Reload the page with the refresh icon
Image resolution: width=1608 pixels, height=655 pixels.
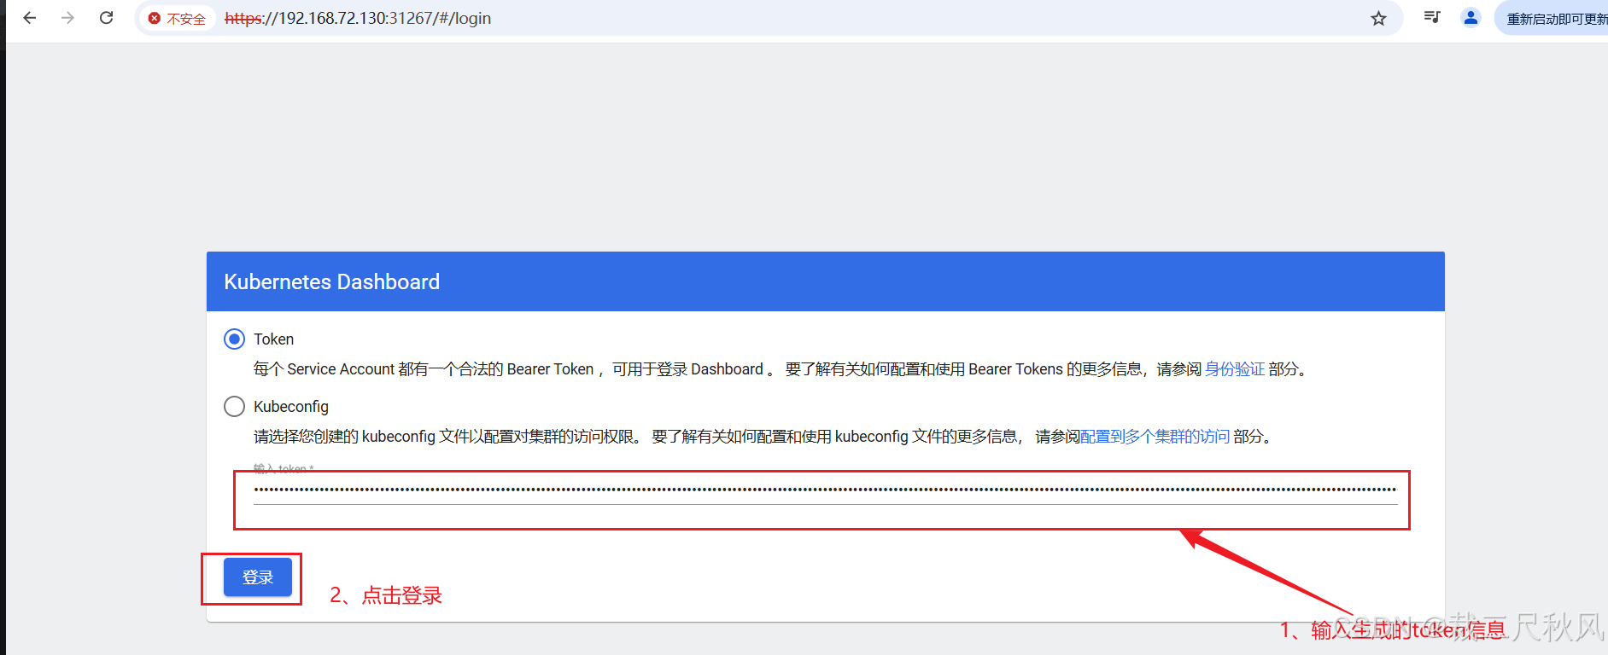tap(107, 18)
